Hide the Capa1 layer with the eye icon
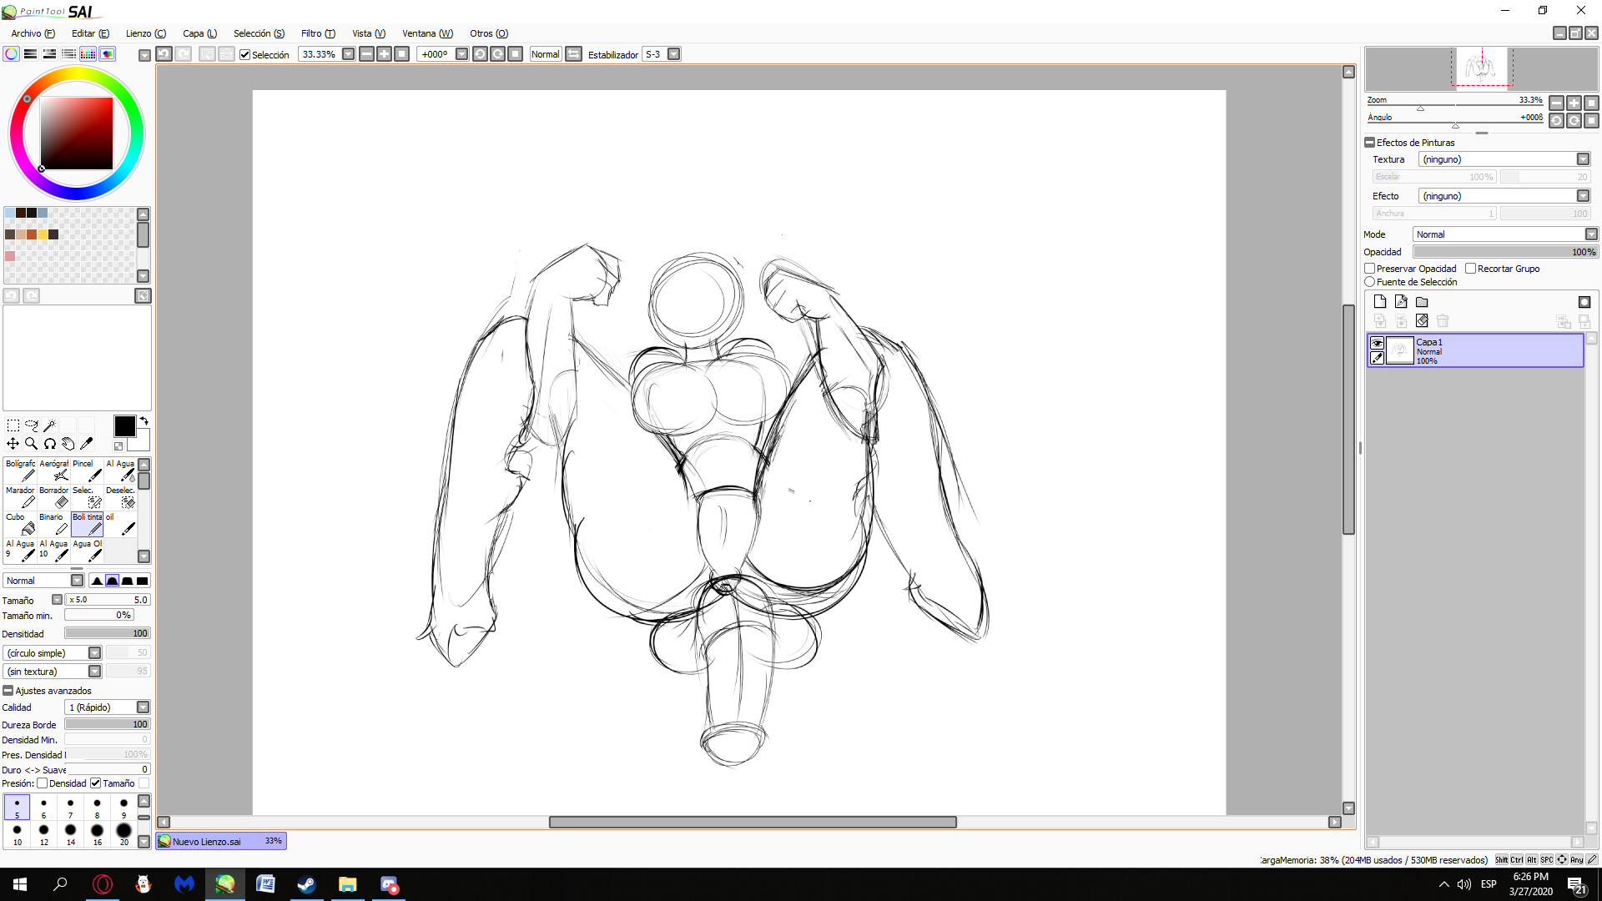This screenshot has height=901, width=1602. coord(1377,343)
